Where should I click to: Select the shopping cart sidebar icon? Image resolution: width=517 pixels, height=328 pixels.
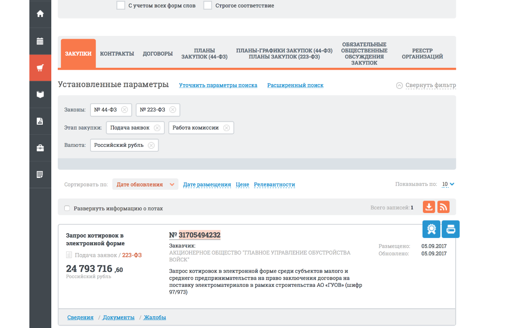point(40,68)
